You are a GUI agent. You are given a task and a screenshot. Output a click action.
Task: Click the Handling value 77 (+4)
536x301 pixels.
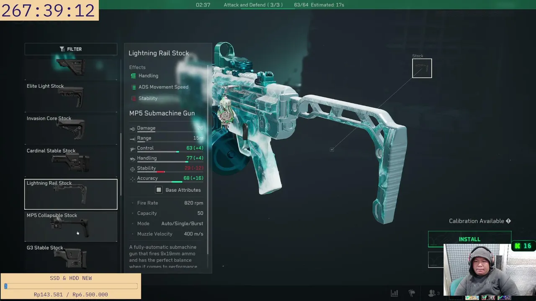tap(195, 158)
